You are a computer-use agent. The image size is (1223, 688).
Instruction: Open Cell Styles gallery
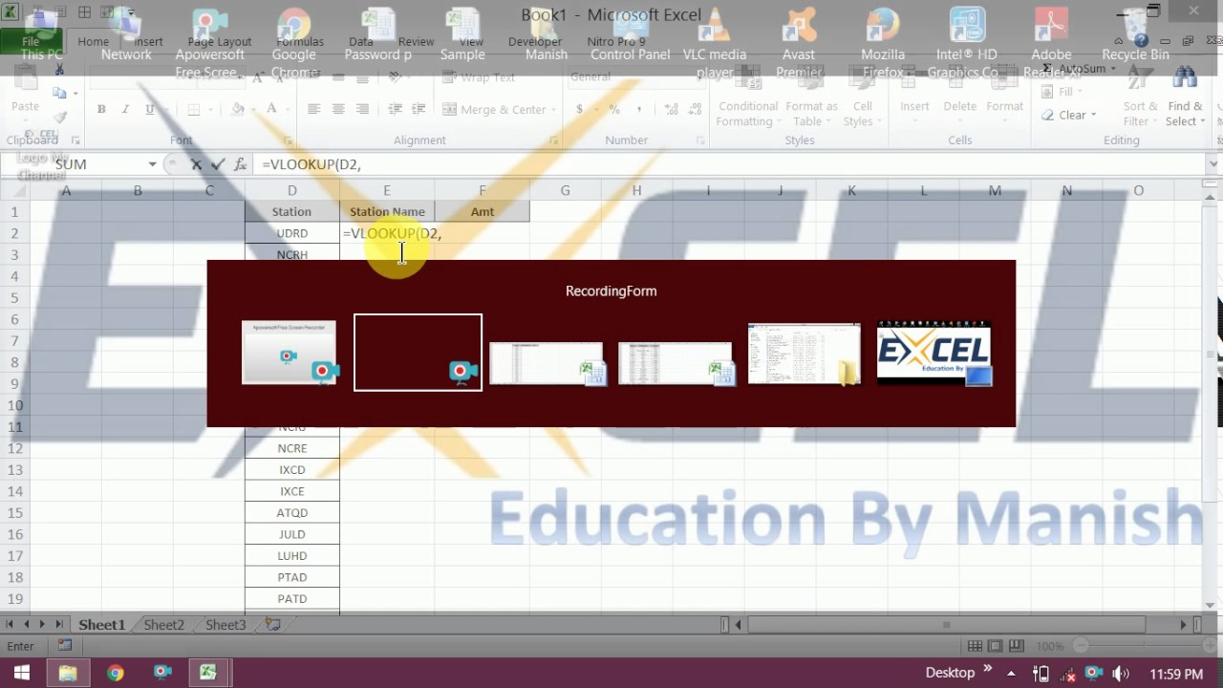click(862, 98)
